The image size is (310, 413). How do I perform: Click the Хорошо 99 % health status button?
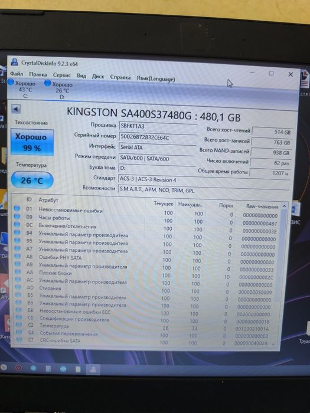32,142
